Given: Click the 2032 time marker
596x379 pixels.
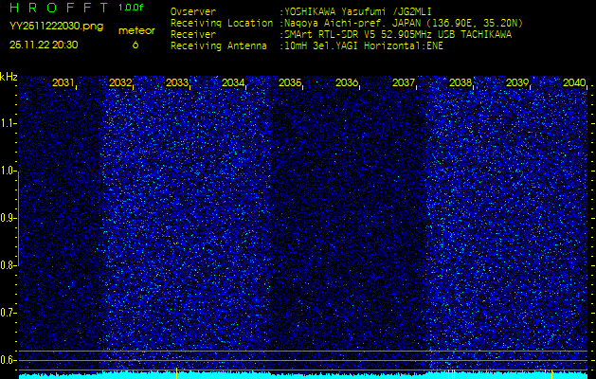Looking at the screenshot, I should click(120, 82).
